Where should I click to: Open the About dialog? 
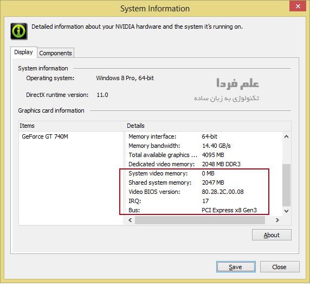point(272,235)
